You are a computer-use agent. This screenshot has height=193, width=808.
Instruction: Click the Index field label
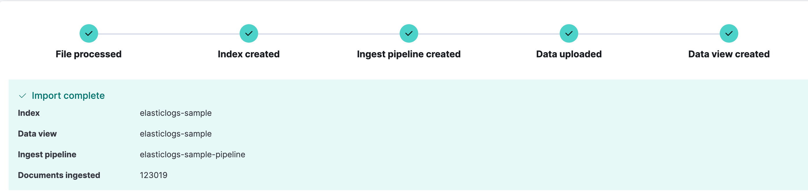pyautogui.click(x=29, y=113)
